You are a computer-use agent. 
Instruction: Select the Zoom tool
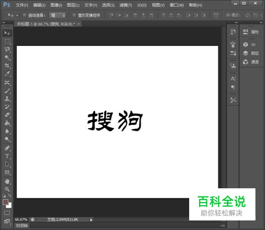click(7, 189)
